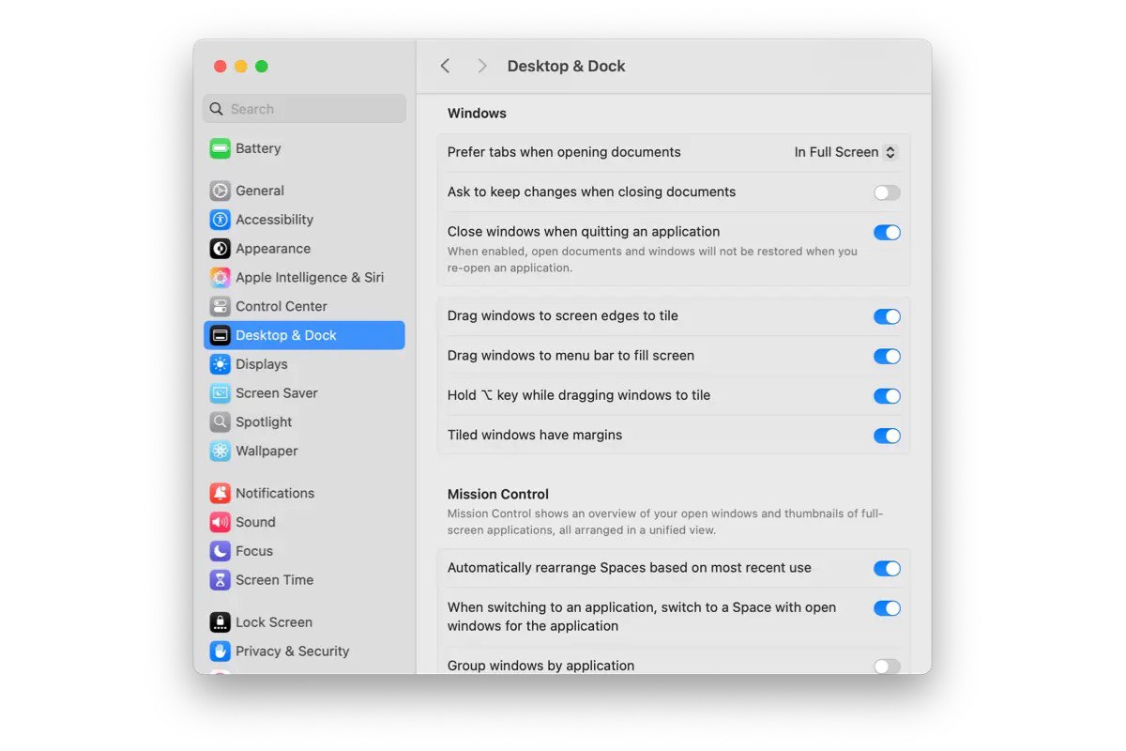
Task: Open Battery settings icon in sidebar
Action: tap(221, 148)
